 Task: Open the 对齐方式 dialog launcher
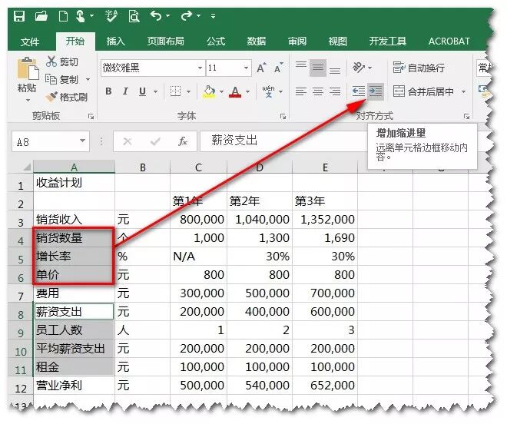[466, 117]
